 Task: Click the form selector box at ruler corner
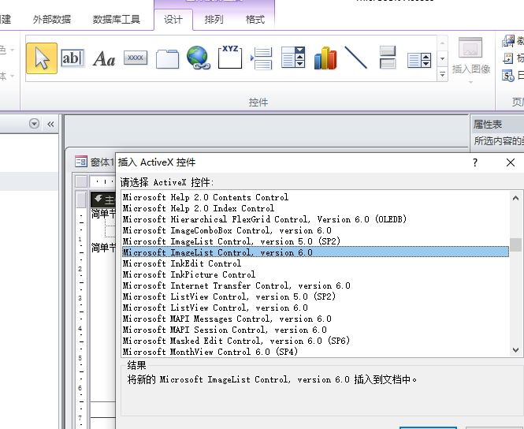coord(81,181)
